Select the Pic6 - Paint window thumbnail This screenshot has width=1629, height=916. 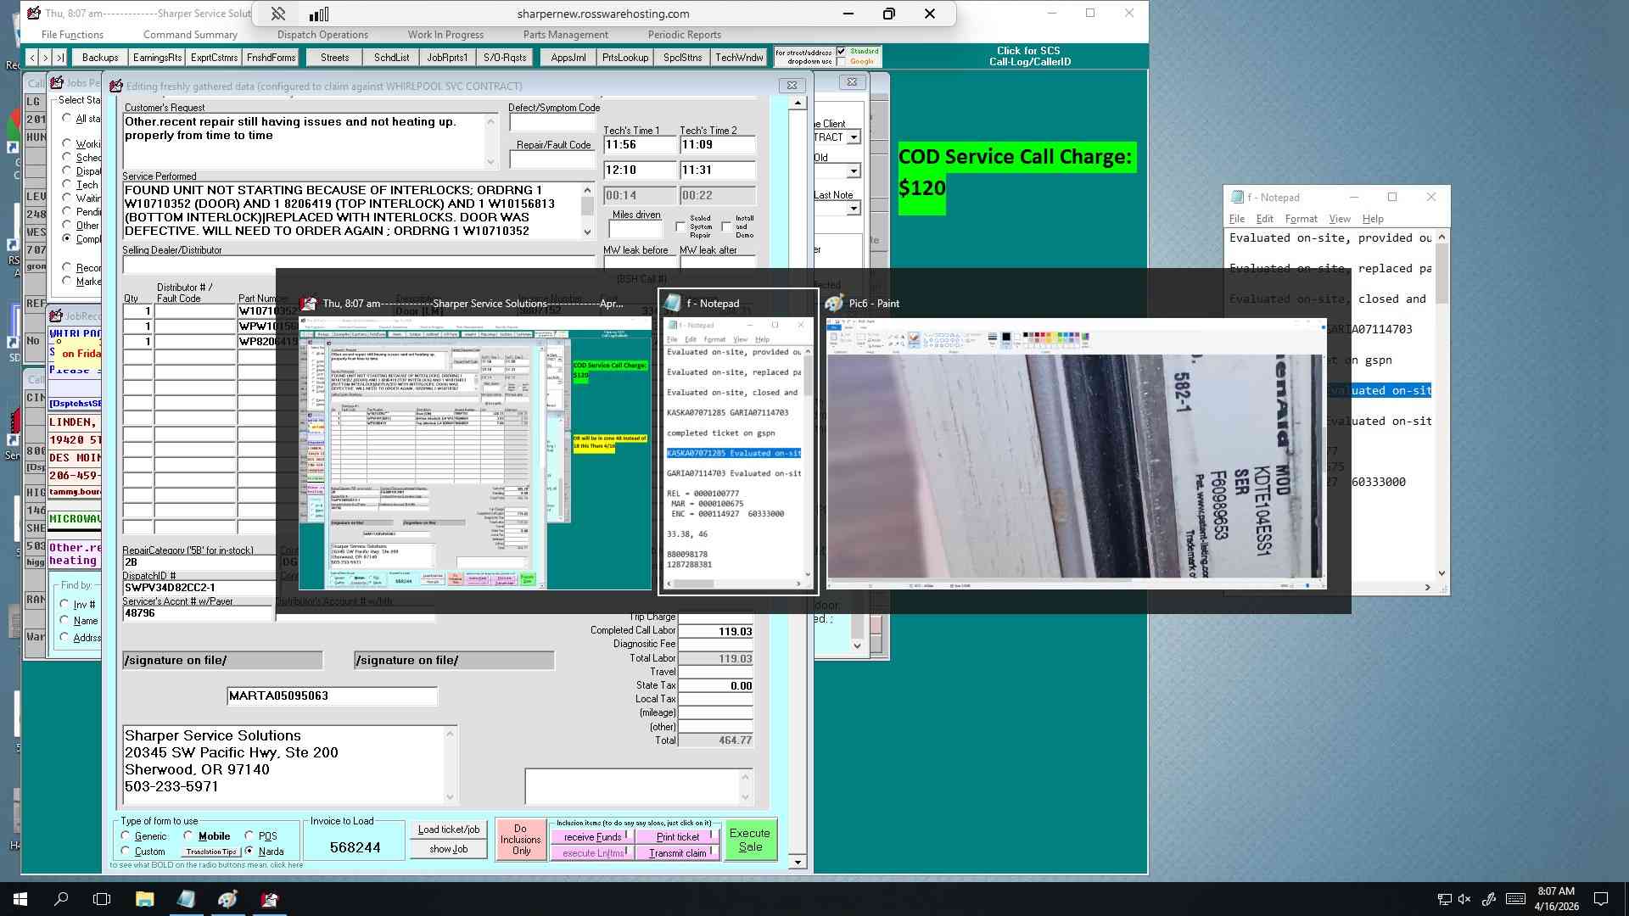1076,450
